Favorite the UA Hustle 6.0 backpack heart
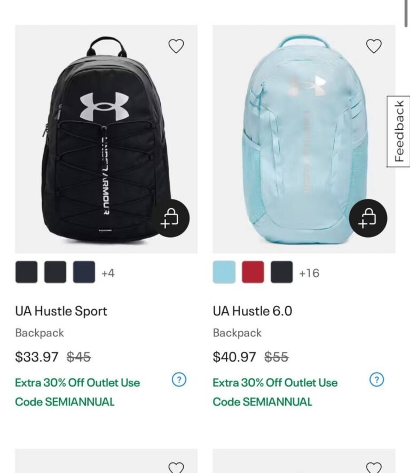Viewport: 410px width, 473px height. pos(374,46)
